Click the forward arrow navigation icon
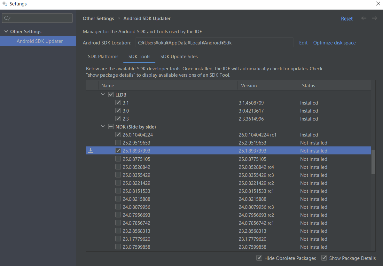This screenshot has height=266, width=383. [374, 18]
